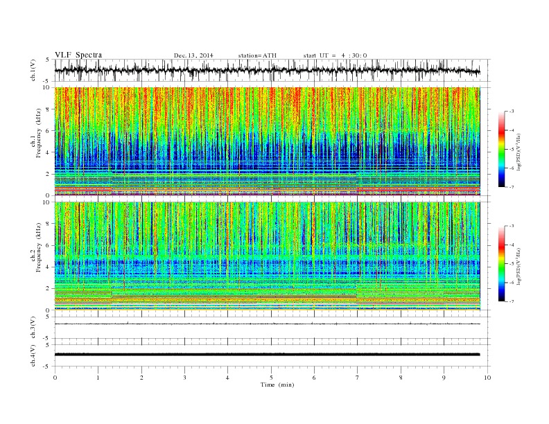Click the "4" tick on the time axis
The image size is (549, 424).
[227, 378]
